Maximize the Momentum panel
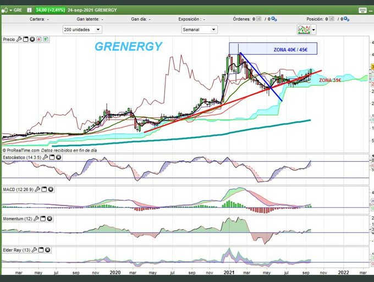The image size is (374, 282). [43, 218]
